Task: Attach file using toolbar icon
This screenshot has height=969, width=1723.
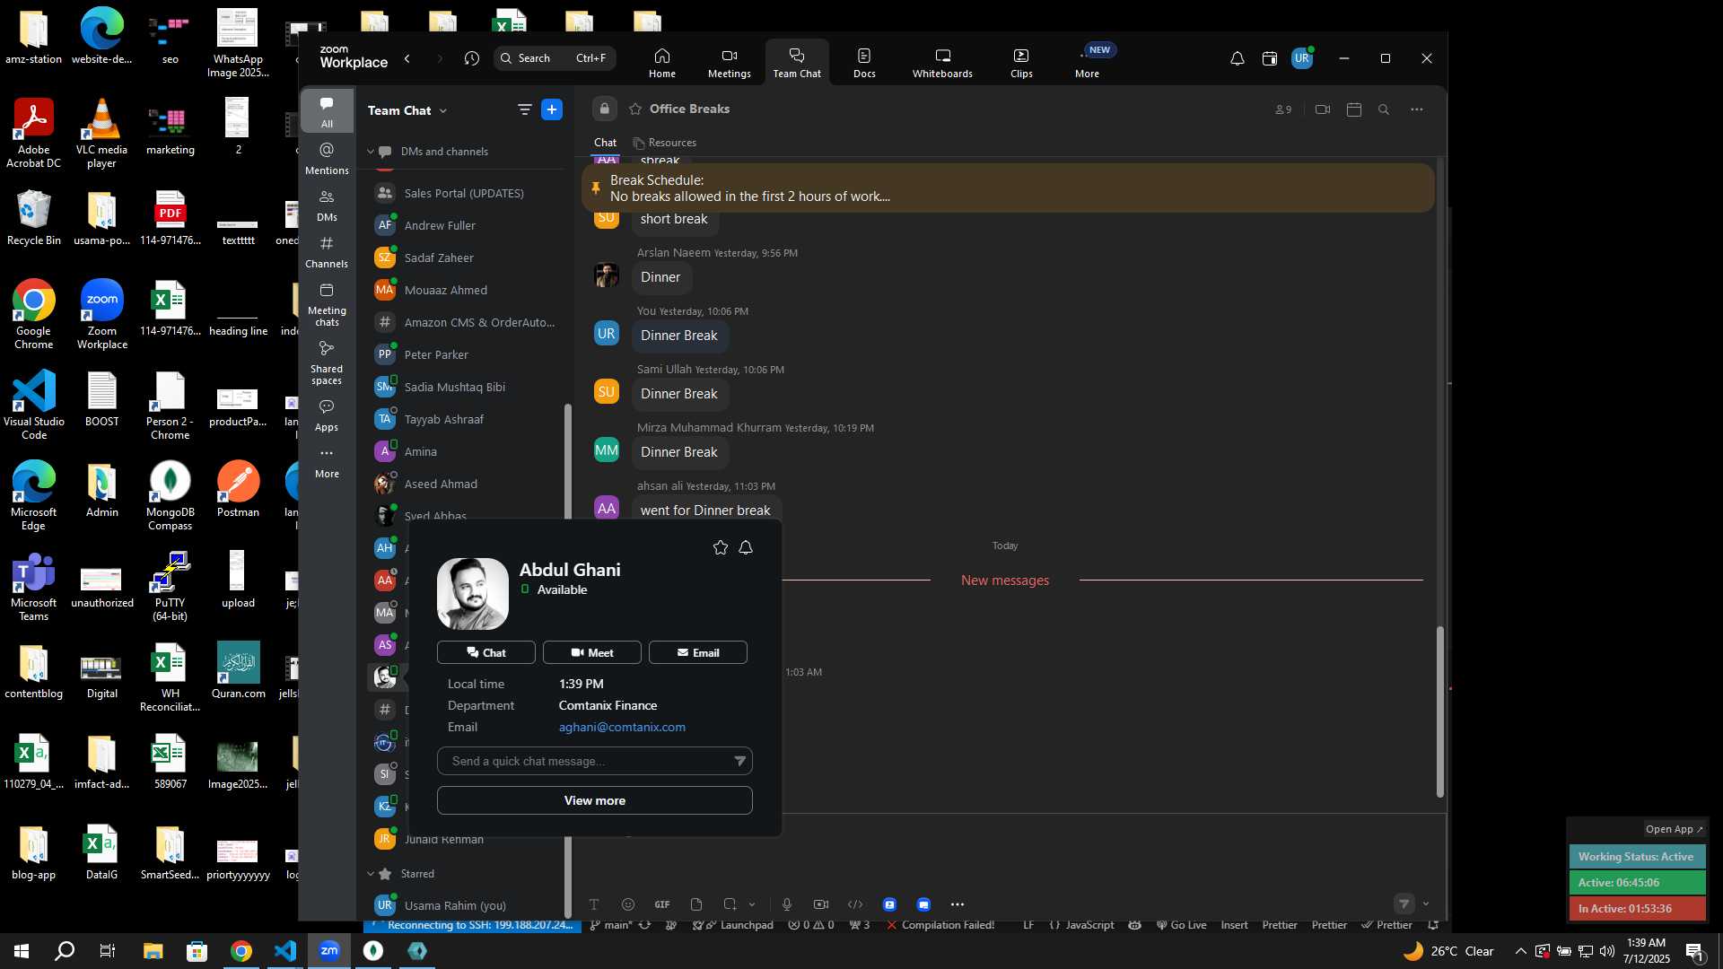Action: tap(696, 904)
